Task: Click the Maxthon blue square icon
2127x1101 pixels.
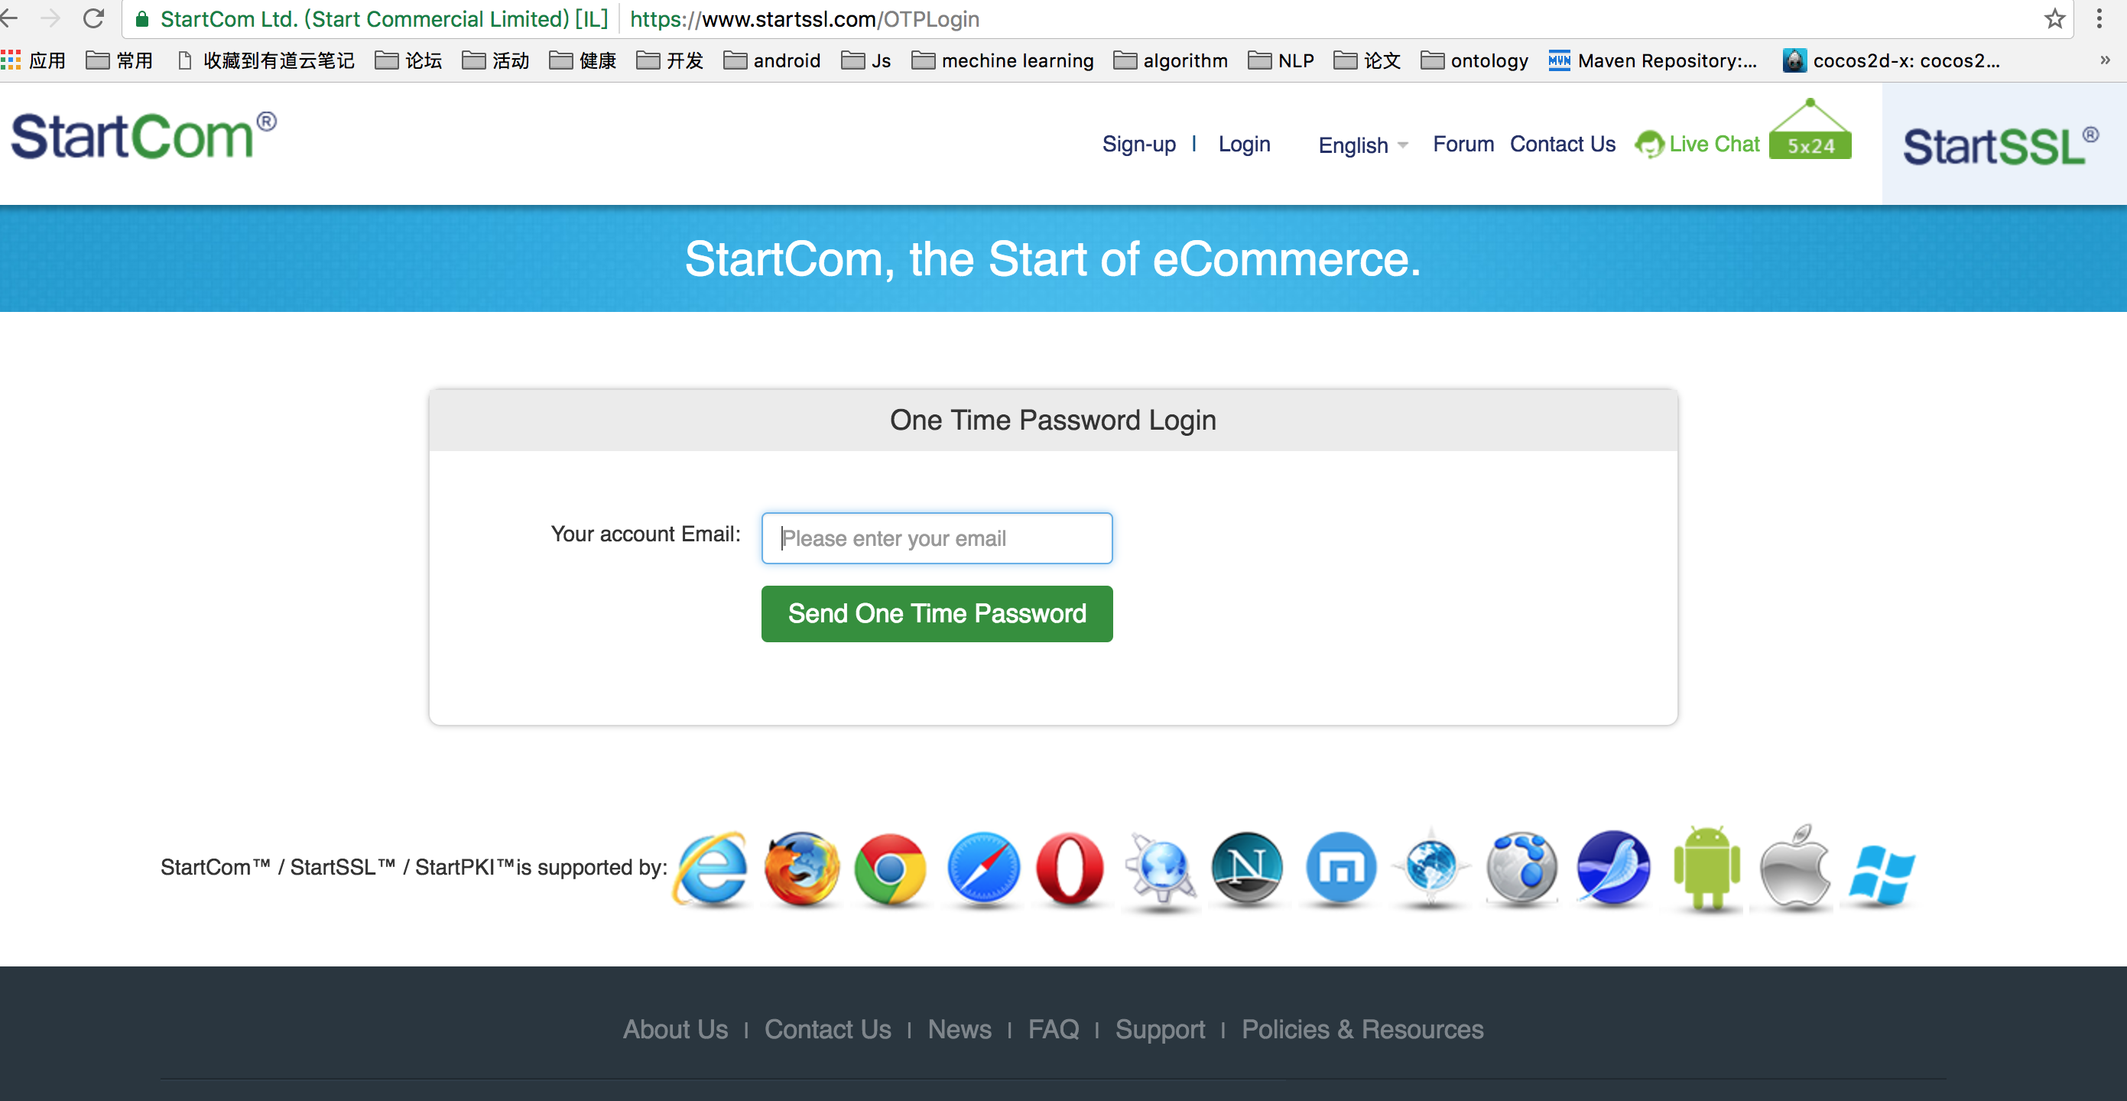Action: point(1341,869)
